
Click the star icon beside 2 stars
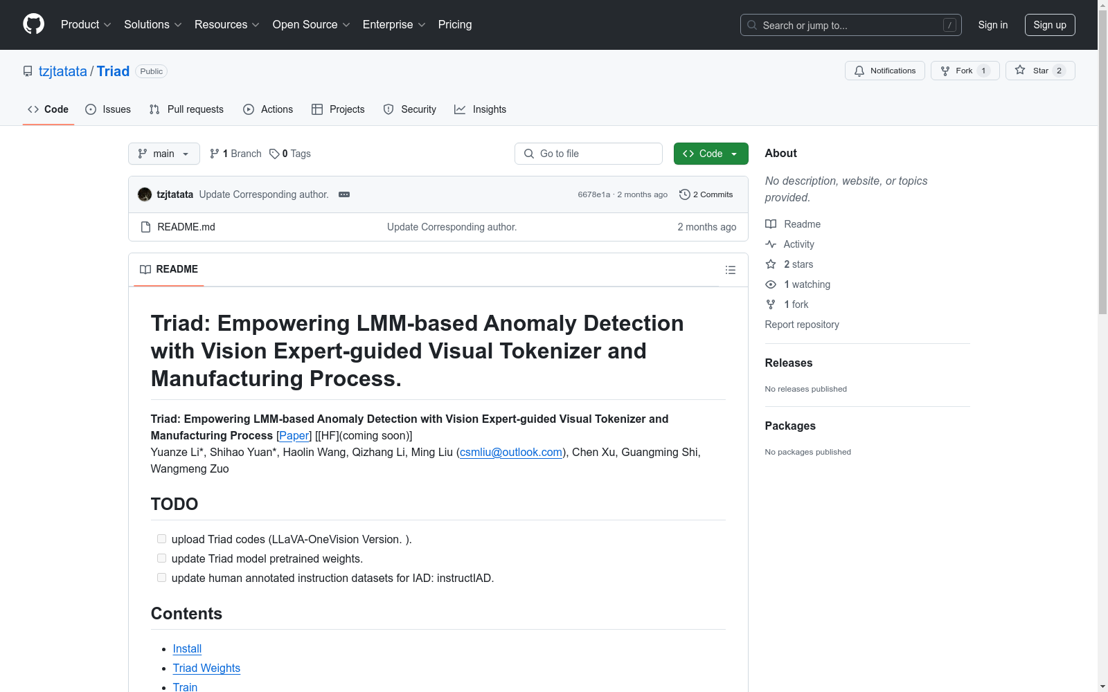point(771,264)
